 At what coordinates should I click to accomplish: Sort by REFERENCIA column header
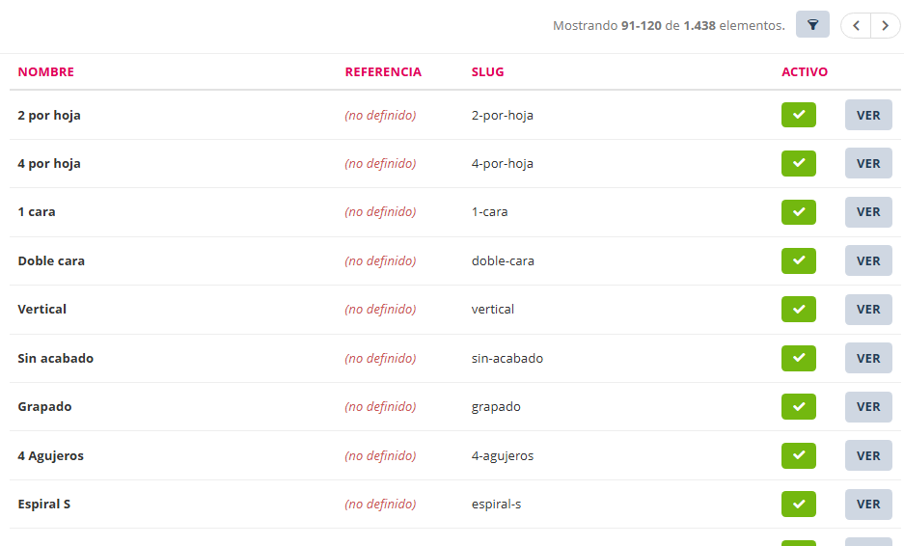383,72
